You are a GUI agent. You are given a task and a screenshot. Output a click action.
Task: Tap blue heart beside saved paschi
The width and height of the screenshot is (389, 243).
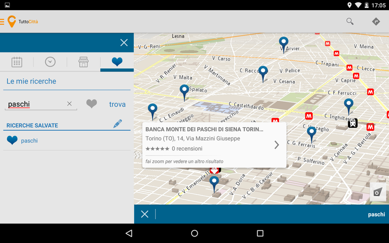(12, 140)
